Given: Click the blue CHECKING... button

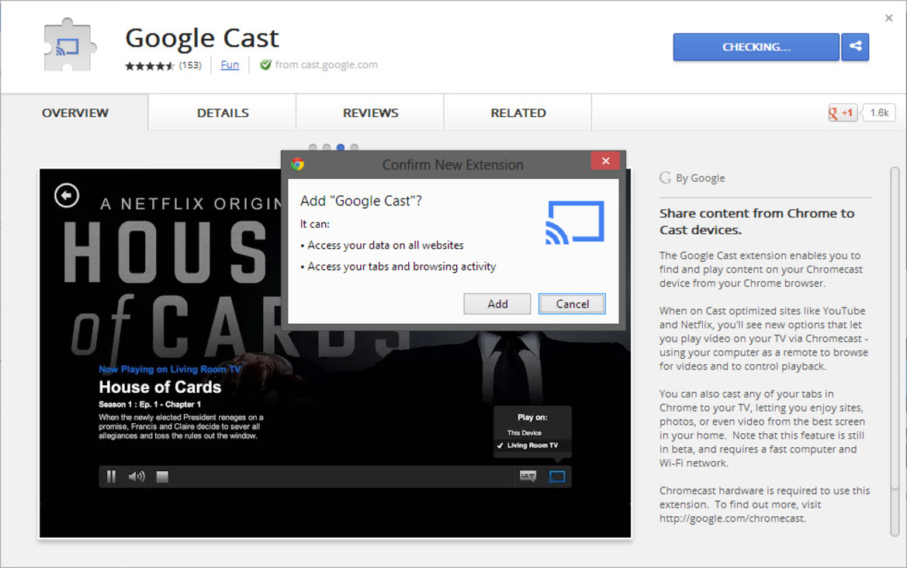Looking at the screenshot, I should [x=756, y=46].
